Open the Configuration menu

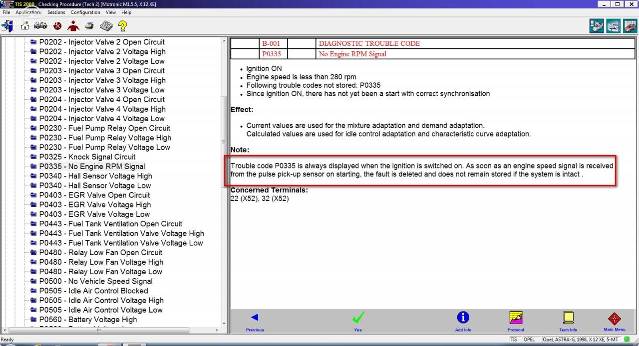85,12
